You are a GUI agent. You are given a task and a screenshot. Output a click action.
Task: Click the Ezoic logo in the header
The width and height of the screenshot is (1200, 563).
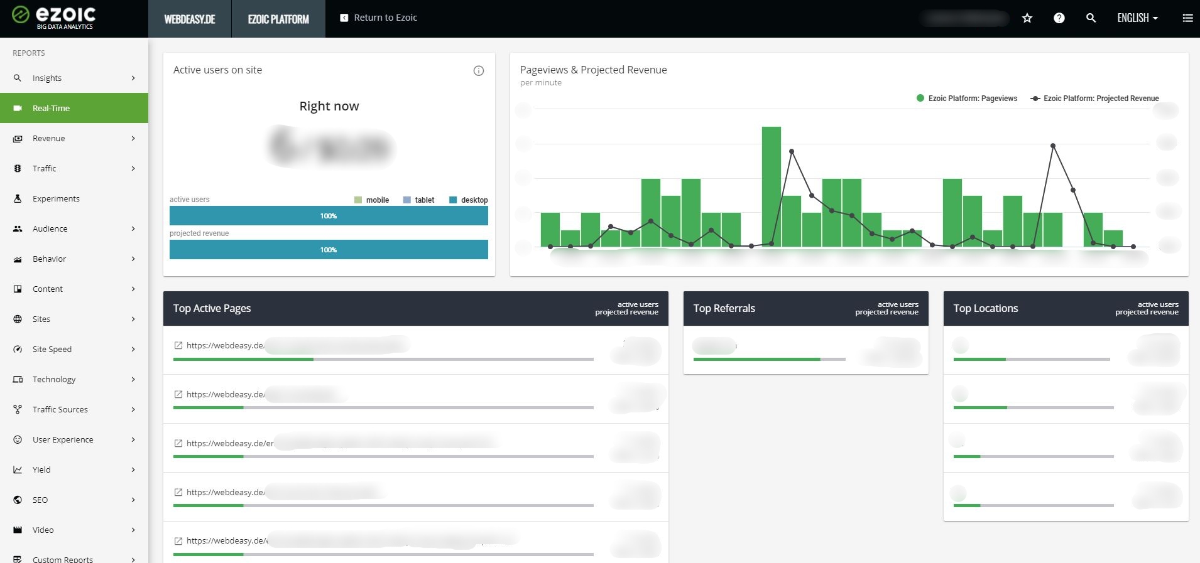tap(53, 18)
